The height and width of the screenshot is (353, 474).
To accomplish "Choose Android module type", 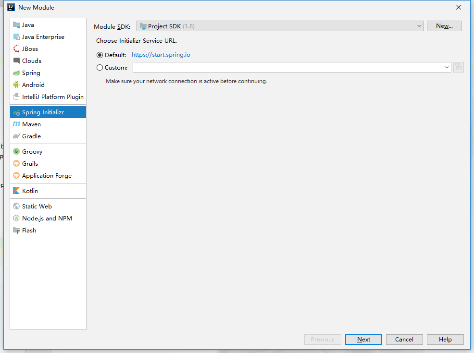I will tap(48, 85).
